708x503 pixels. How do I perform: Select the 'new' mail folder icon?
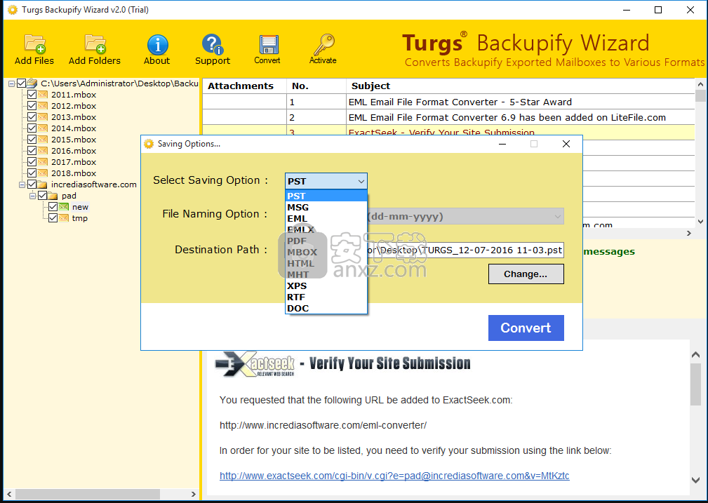click(x=64, y=207)
